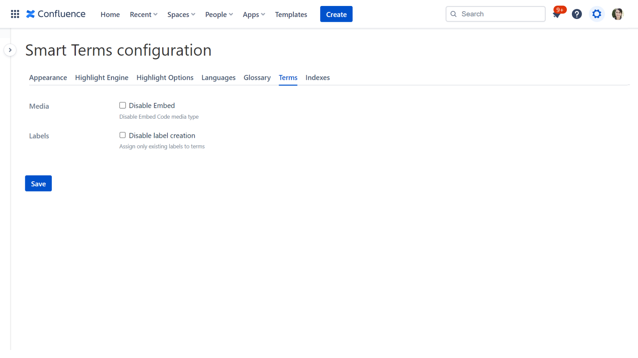Open the Atlassian app switcher grid
The width and height of the screenshot is (638, 358).
pyautogui.click(x=15, y=14)
